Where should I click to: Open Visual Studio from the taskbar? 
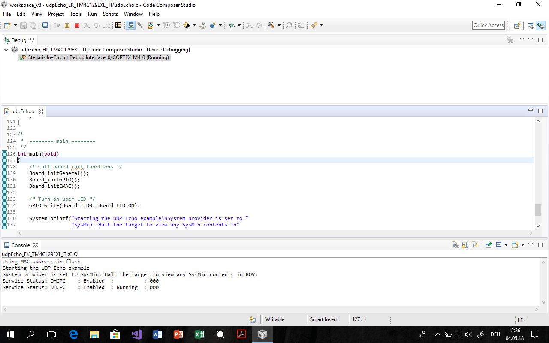(x=136, y=334)
